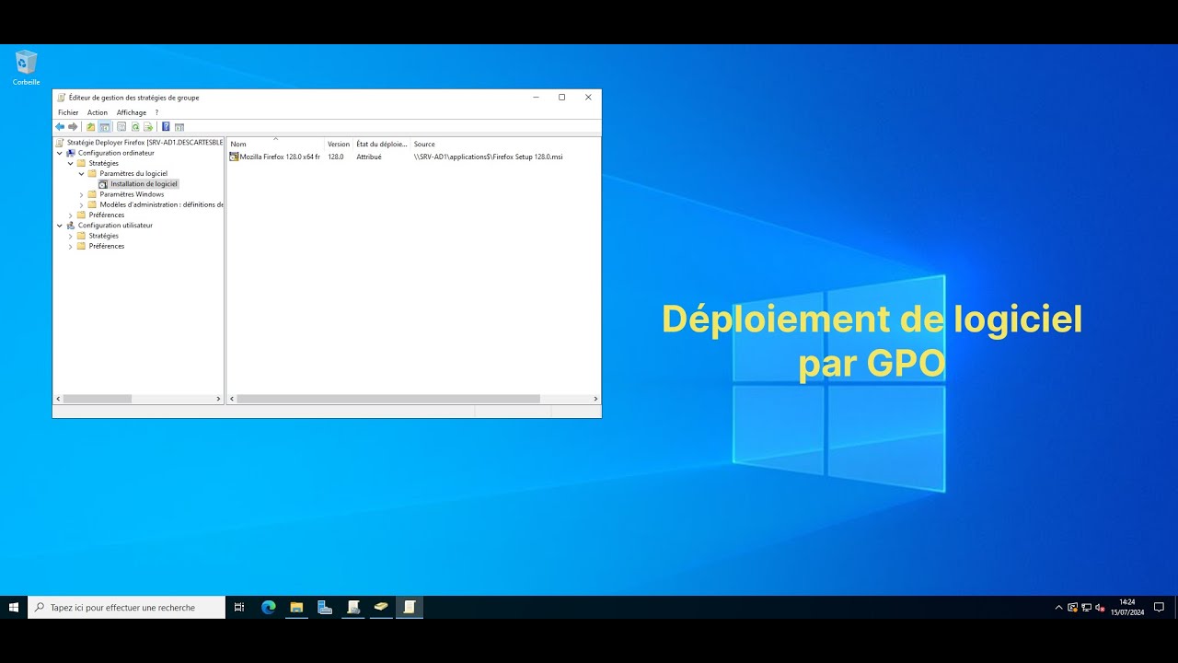
Task: Open Server Manager from the taskbar
Action: 325,607
